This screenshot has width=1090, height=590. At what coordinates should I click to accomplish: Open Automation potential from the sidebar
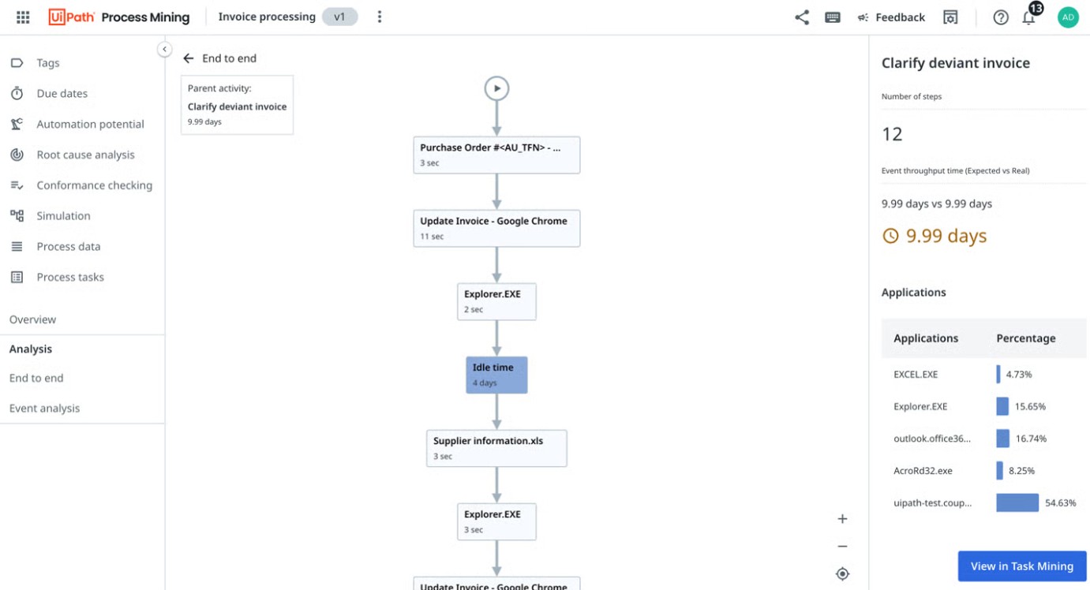[x=16, y=124]
